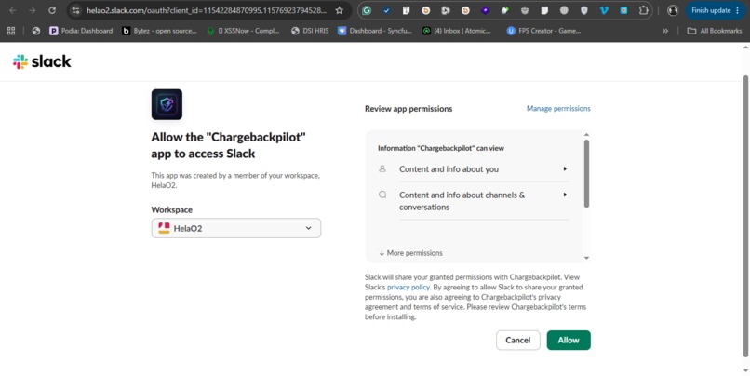The image size is (750, 376).
Task: Open the Bytez - open source bookmark
Action: point(159,31)
